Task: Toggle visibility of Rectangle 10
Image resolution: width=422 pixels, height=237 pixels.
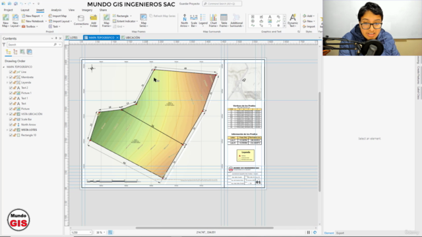Action: coord(11,135)
